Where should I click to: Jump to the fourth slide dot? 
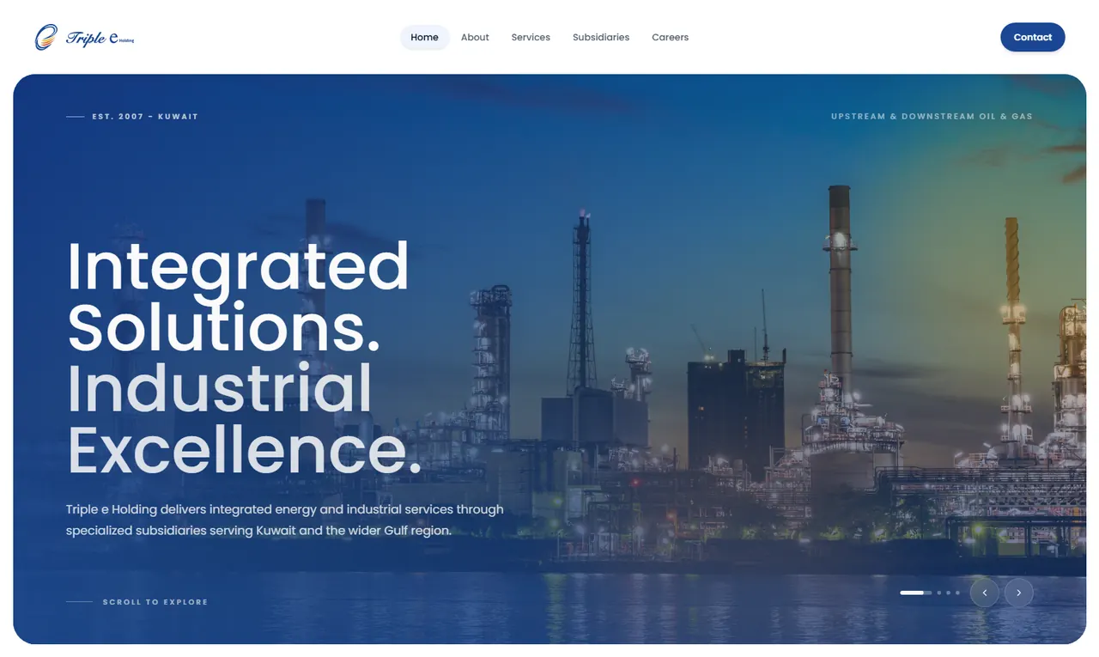point(958,593)
